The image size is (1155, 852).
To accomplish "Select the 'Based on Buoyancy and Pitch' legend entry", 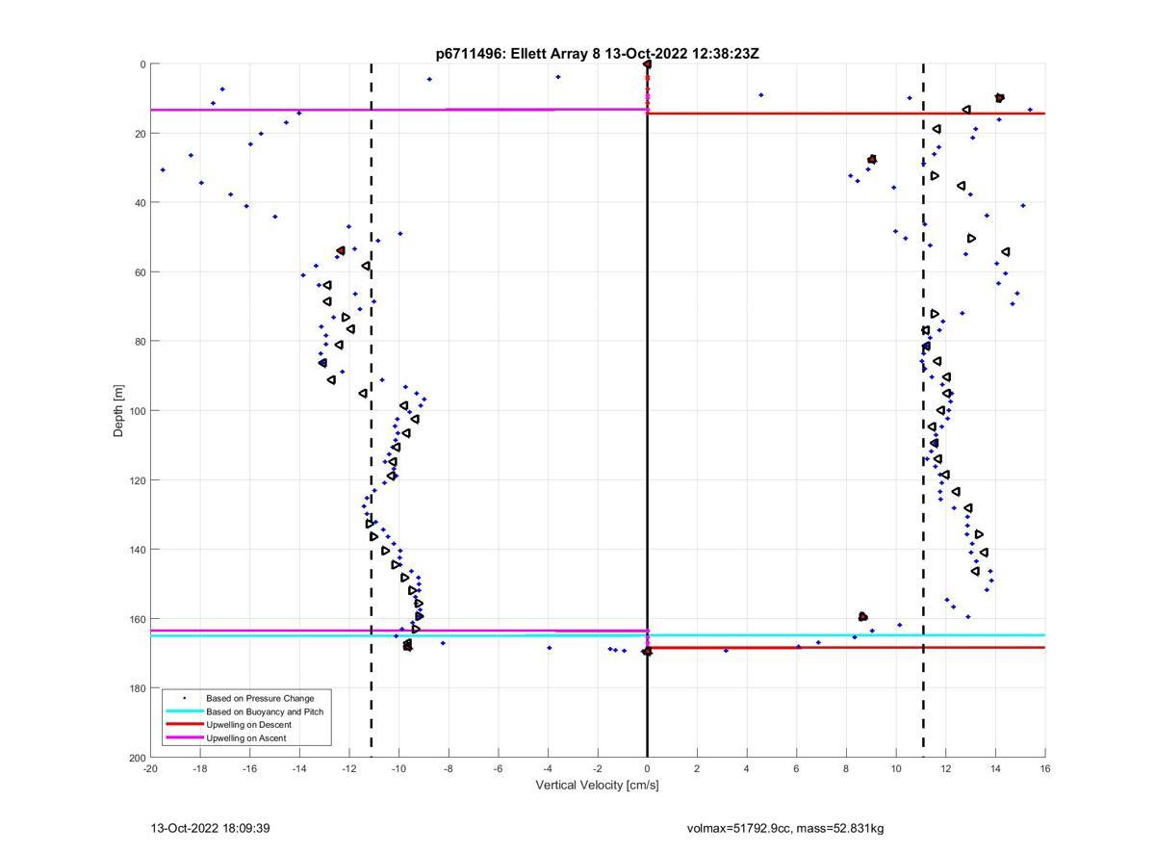I will coord(265,711).
